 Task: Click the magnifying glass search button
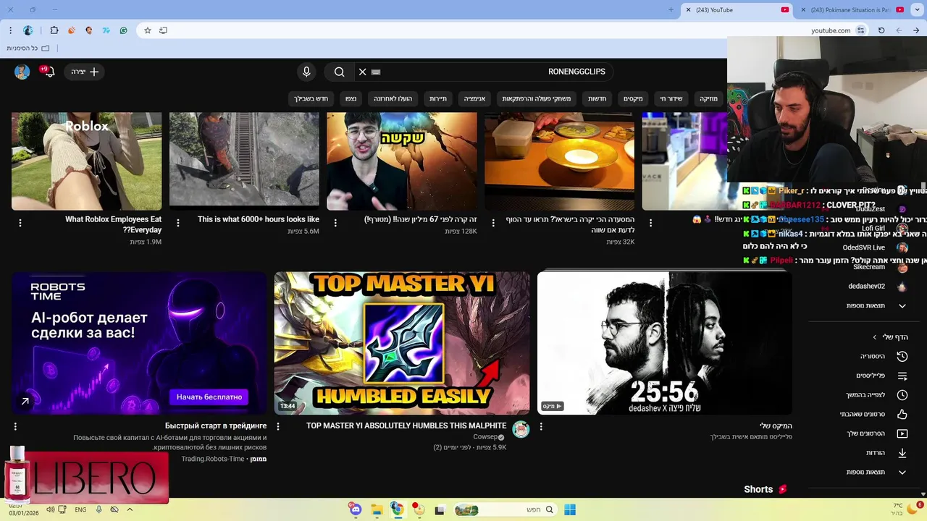339,72
